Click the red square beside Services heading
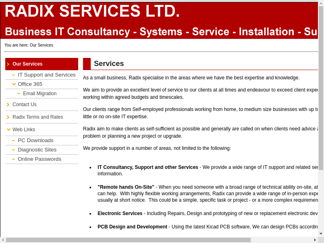This screenshot has height=243, width=324. (x=87, y=64)
